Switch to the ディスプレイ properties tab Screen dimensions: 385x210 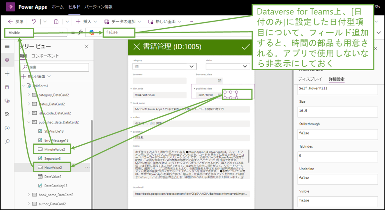point(310,79)
